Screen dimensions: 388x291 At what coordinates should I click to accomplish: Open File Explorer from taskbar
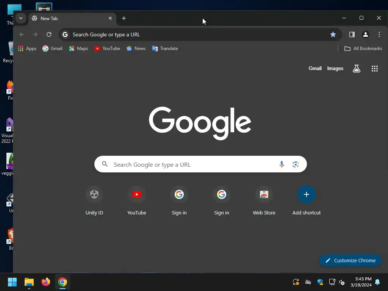pyautogui.click(x=29, y=282)
